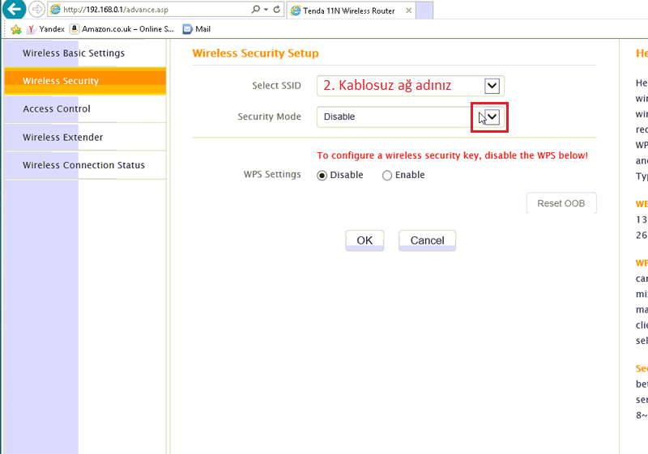Expand the Select SSID dropdown
Viewport: 648px width, 454px height.
[492, 86]
